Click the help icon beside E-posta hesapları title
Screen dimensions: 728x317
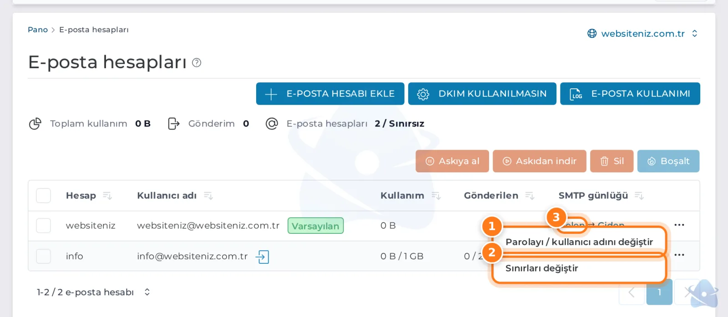tap(197, 63)
